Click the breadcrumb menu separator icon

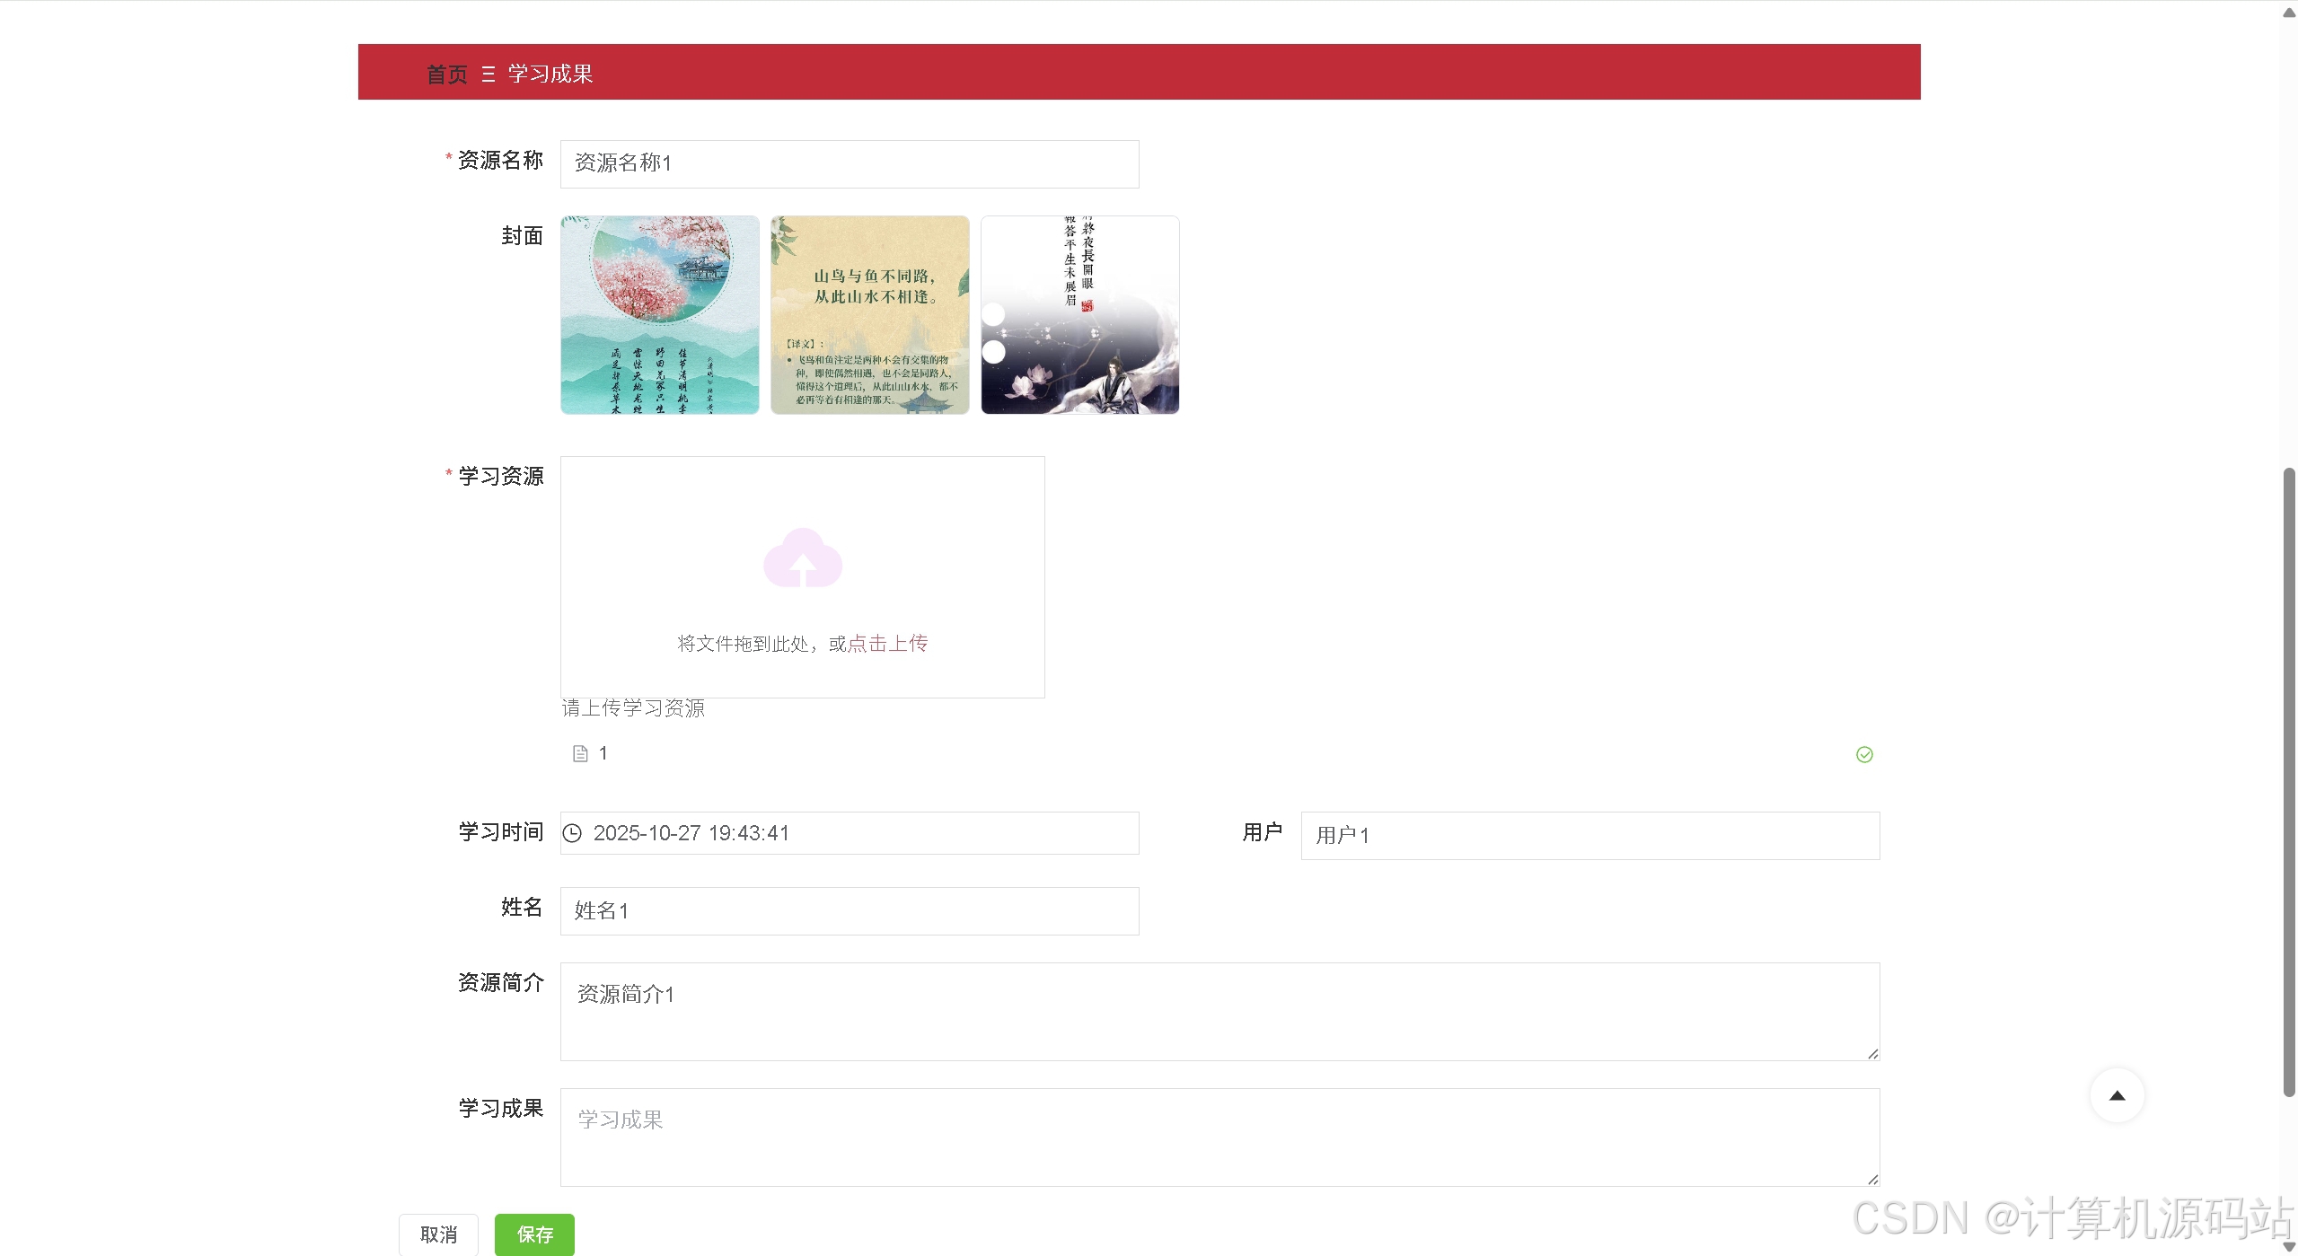[488, 75]
